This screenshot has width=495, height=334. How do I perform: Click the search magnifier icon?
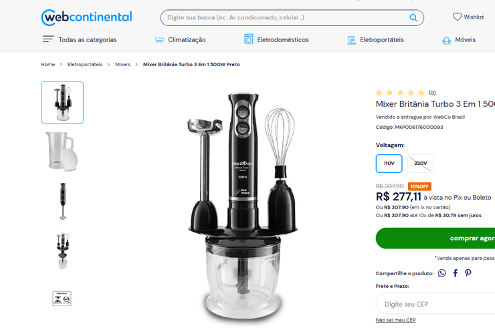(413, 17)
